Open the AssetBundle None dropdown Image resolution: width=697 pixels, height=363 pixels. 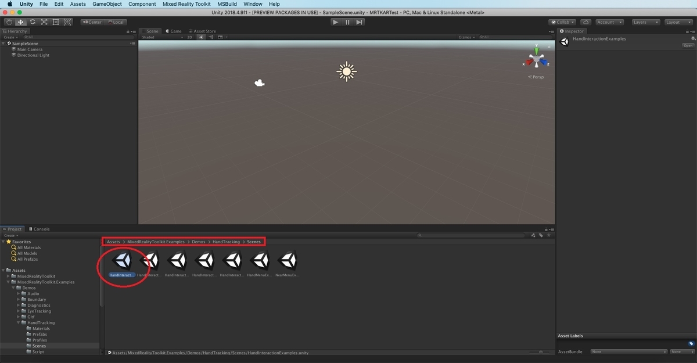628,351
